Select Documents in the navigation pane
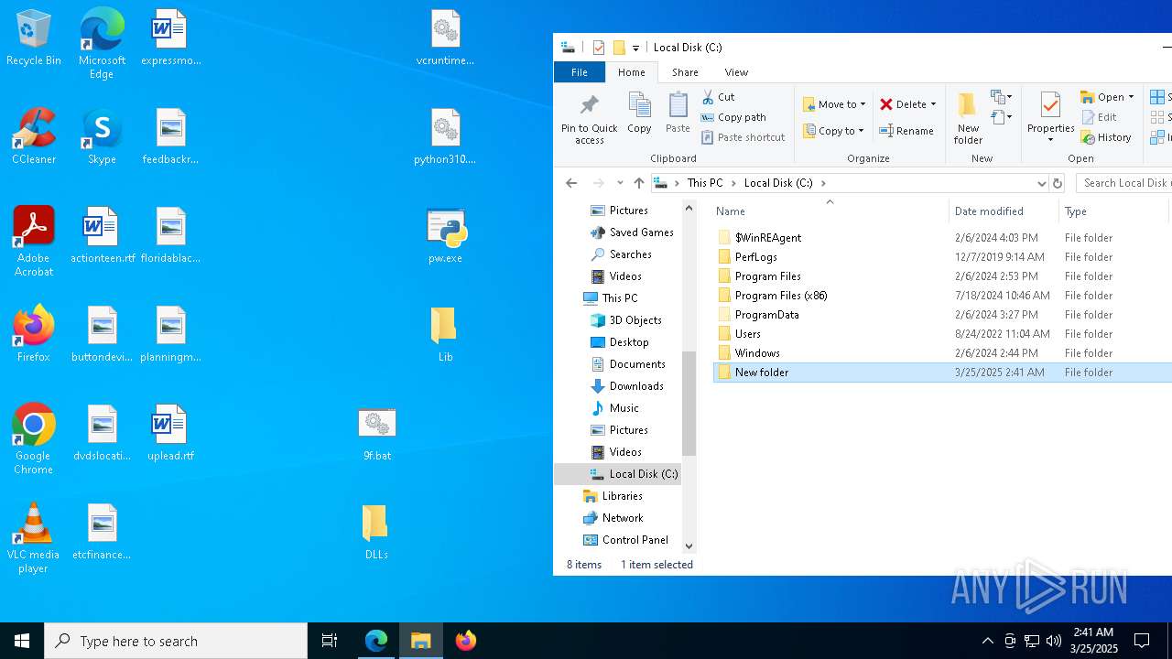 pos(637,364)
